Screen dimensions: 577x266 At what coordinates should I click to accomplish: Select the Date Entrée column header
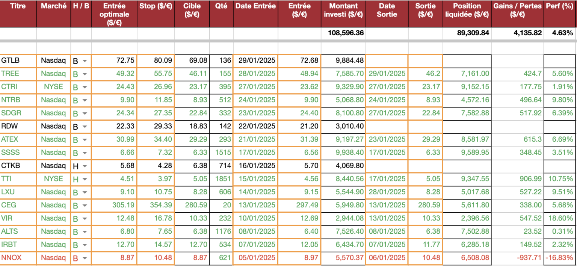pyautogui.click(x=255, y=14)
